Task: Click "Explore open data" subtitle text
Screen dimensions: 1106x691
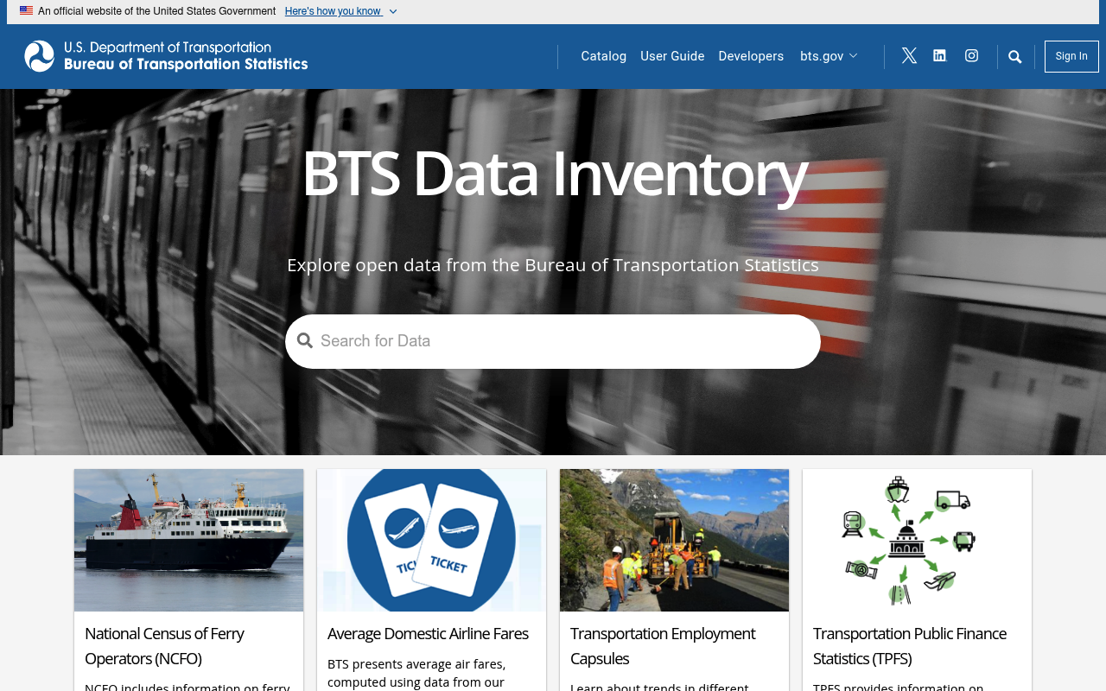Action: click(553, 265)
